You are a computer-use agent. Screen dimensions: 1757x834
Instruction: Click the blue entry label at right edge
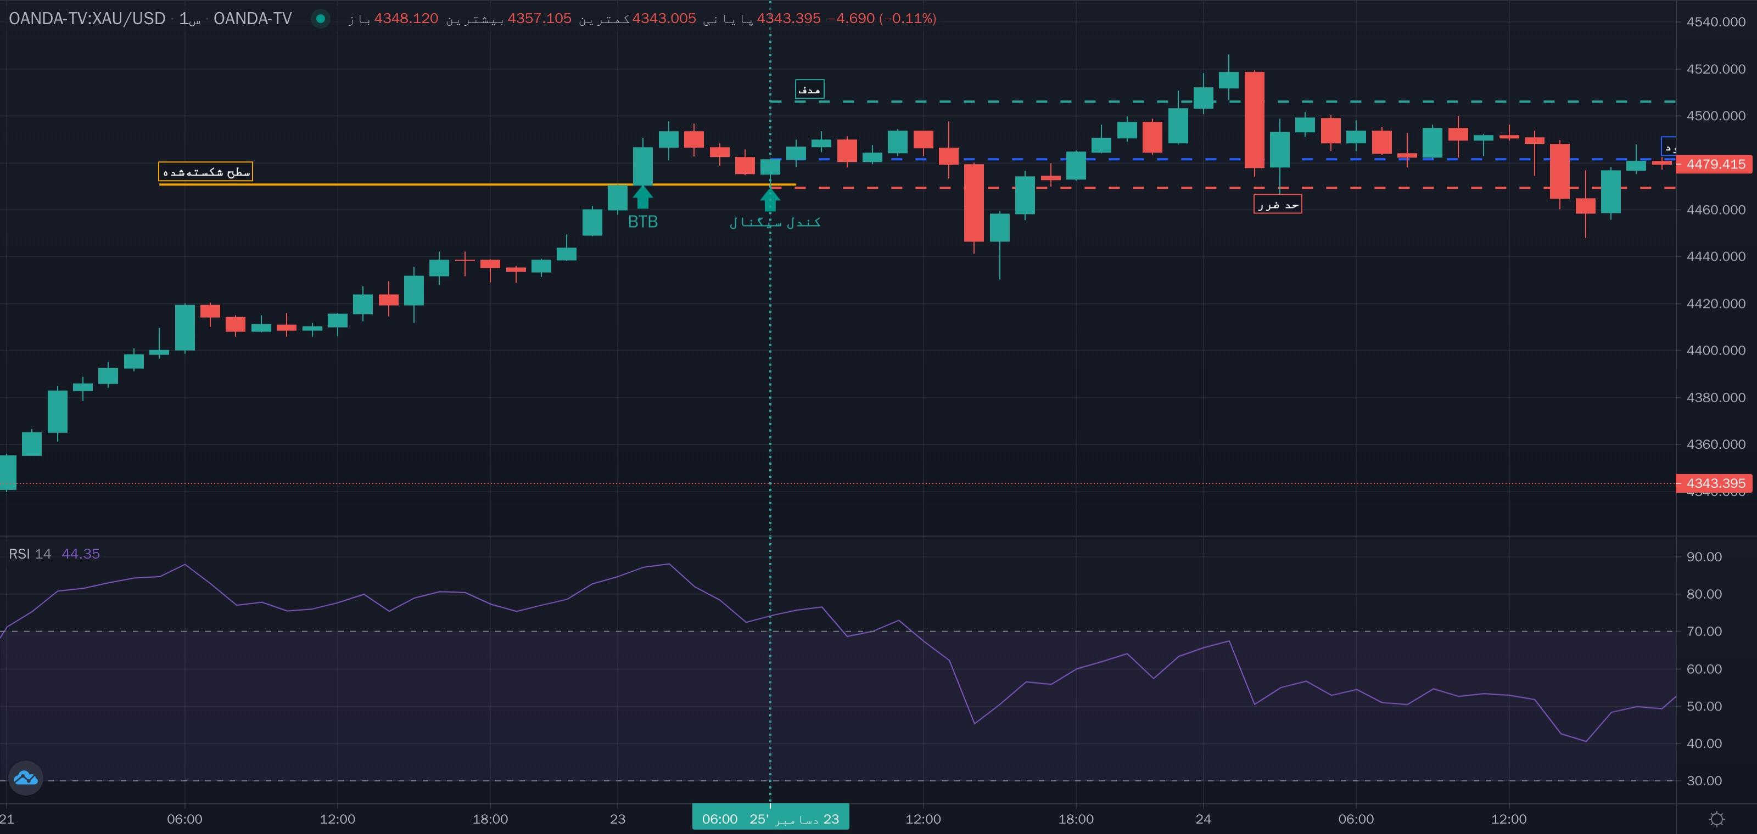click(1669, 146)
